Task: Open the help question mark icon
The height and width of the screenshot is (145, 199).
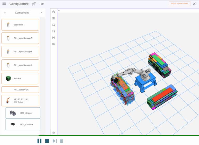Action: click(x=54, y=133)
